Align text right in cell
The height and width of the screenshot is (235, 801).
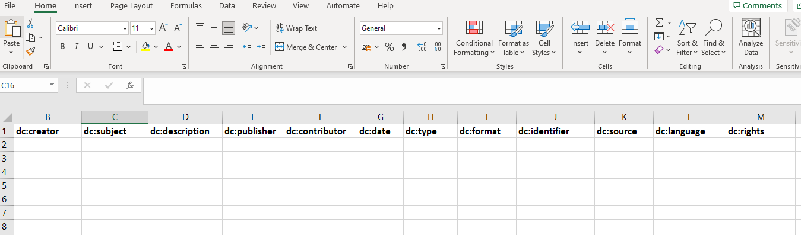tap(229, 47)
